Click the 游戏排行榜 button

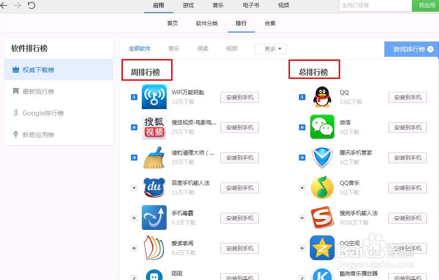(x=411, y=49)
